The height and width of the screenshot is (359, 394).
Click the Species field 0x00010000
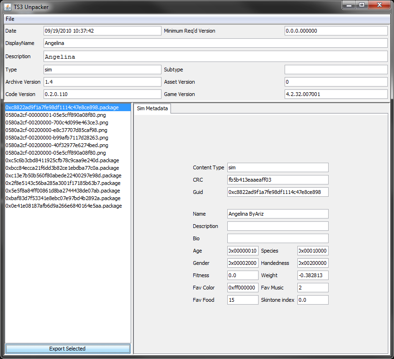tap(313, 251)
